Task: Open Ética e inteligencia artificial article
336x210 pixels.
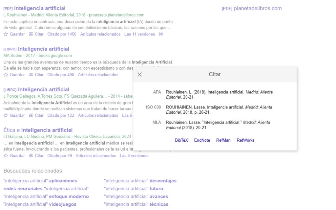Action: tap(38, 130)
